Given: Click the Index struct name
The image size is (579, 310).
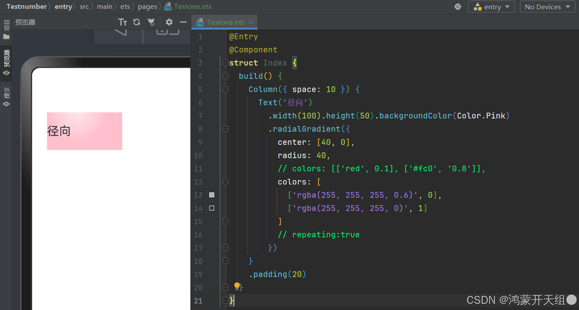Looking at the screenshot, I should pos(275,63).
